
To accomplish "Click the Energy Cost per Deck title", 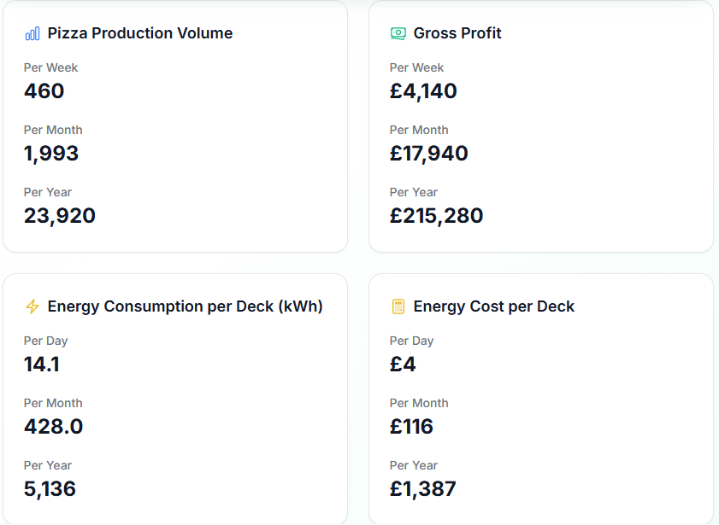I will pos(494,306).
